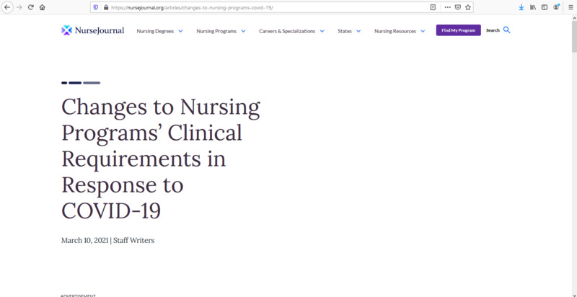
Task: Toggle the browser sidebar
Action: (x=545, y=7)
